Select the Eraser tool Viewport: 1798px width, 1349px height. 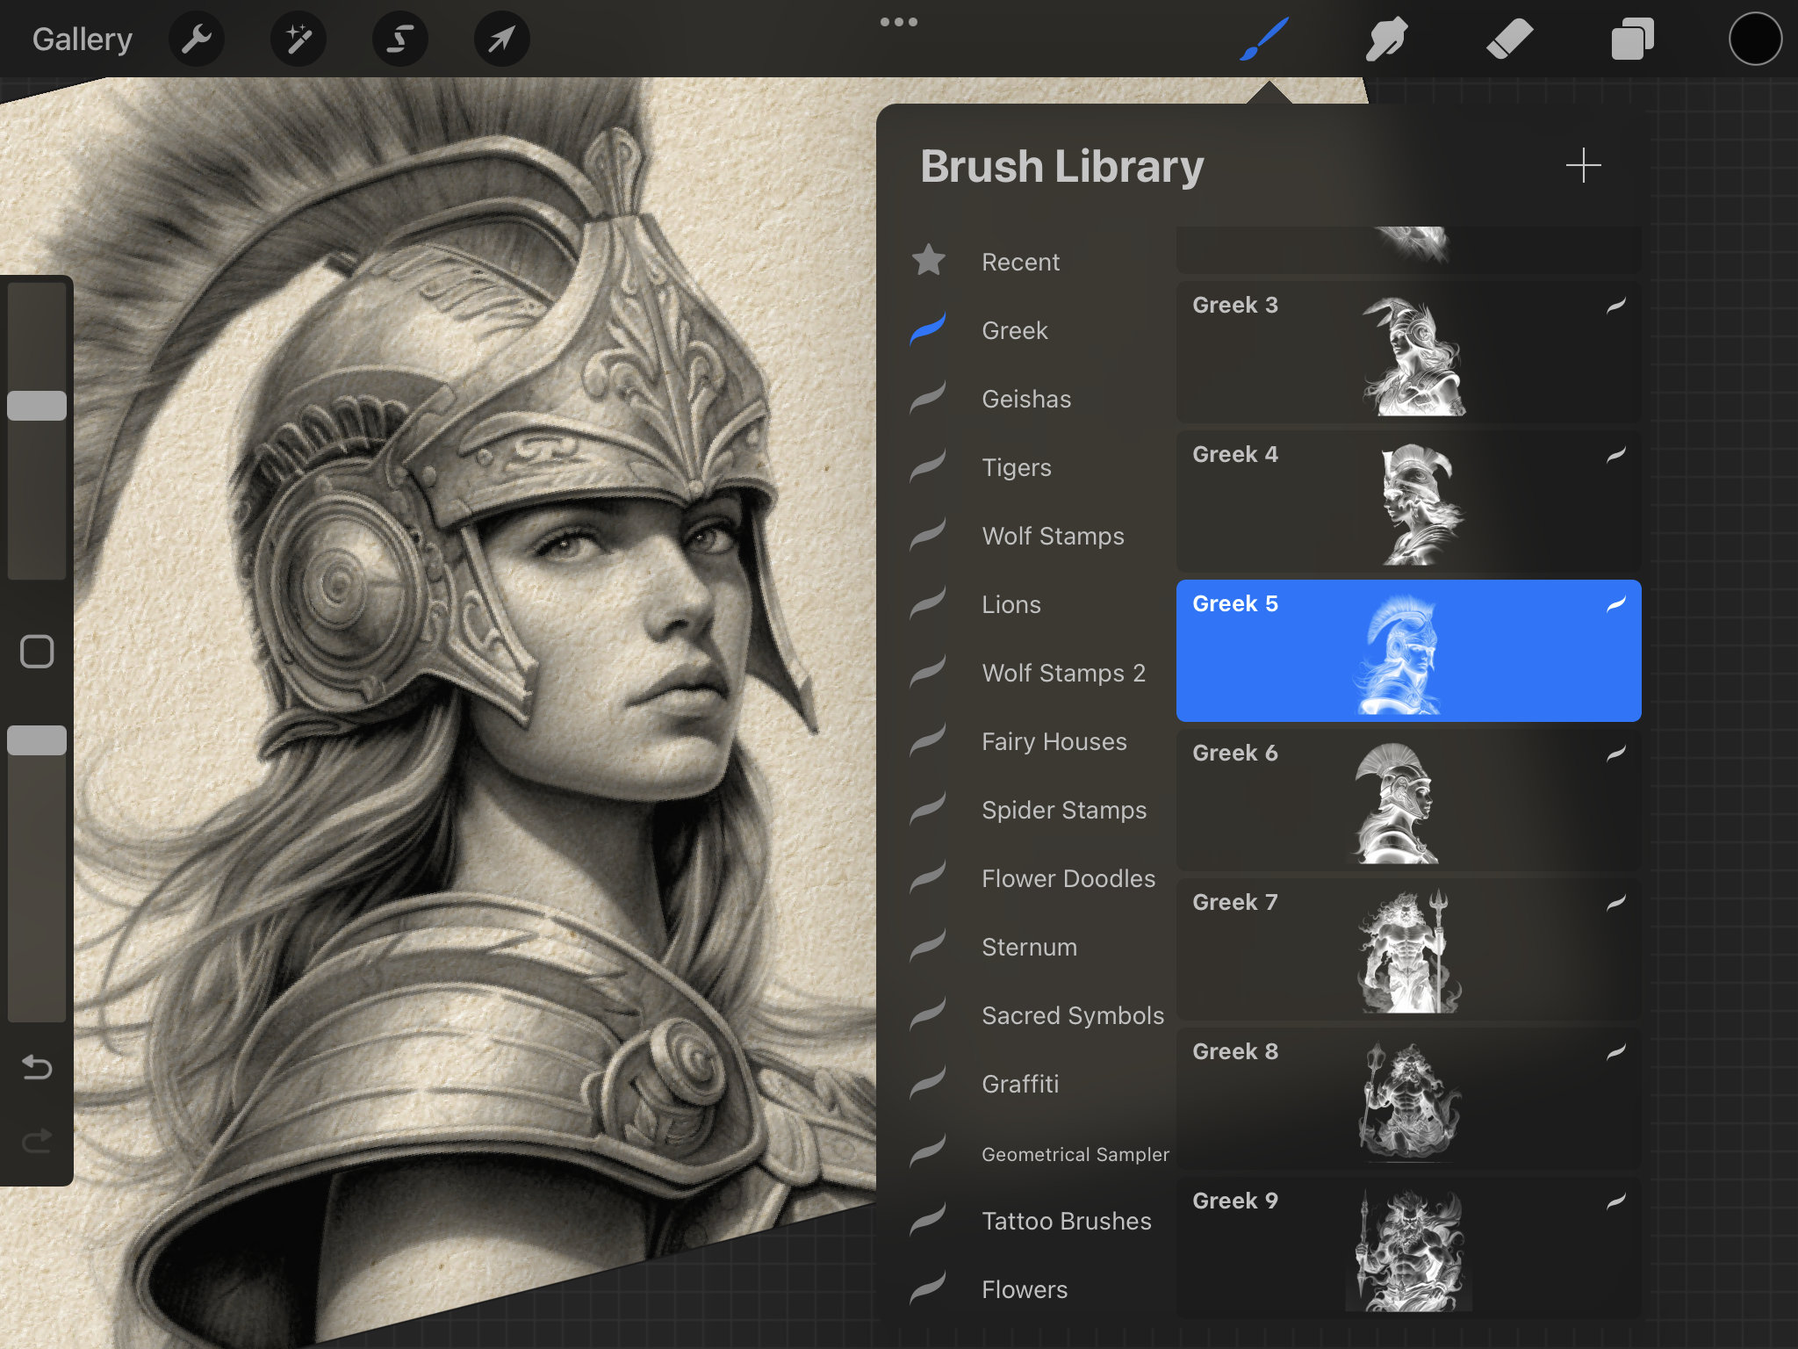tap(1509, 39)
